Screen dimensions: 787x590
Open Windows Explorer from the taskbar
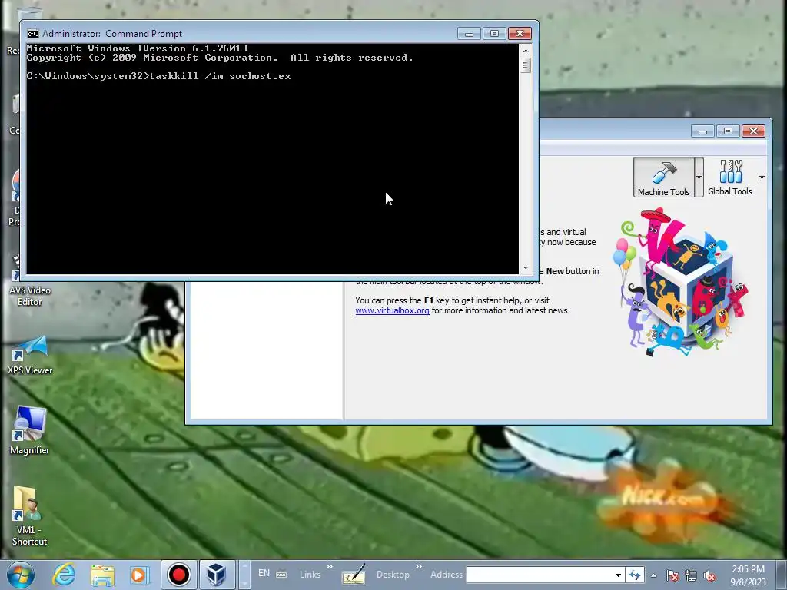pyautogui.click(x=102, y=575)
